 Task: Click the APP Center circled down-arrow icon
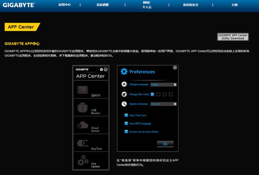click(x=105, y=69)
